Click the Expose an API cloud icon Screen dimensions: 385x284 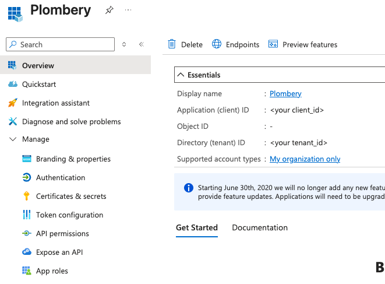(27, 252)
